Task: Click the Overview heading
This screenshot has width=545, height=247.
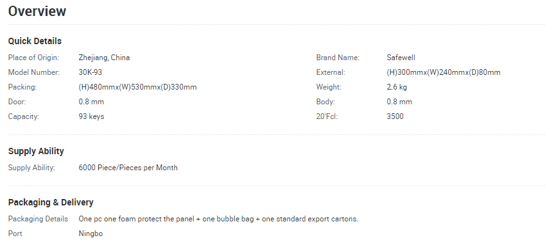Action: tap(37, 11)
